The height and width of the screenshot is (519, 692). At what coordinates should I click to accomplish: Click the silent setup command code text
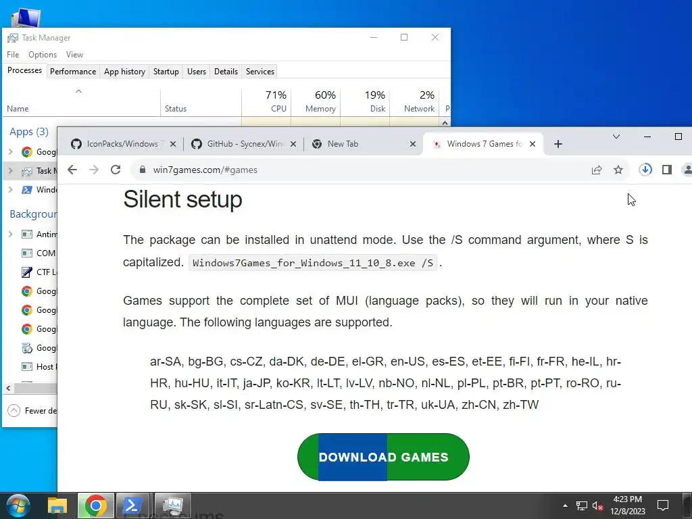coord(313,263)
